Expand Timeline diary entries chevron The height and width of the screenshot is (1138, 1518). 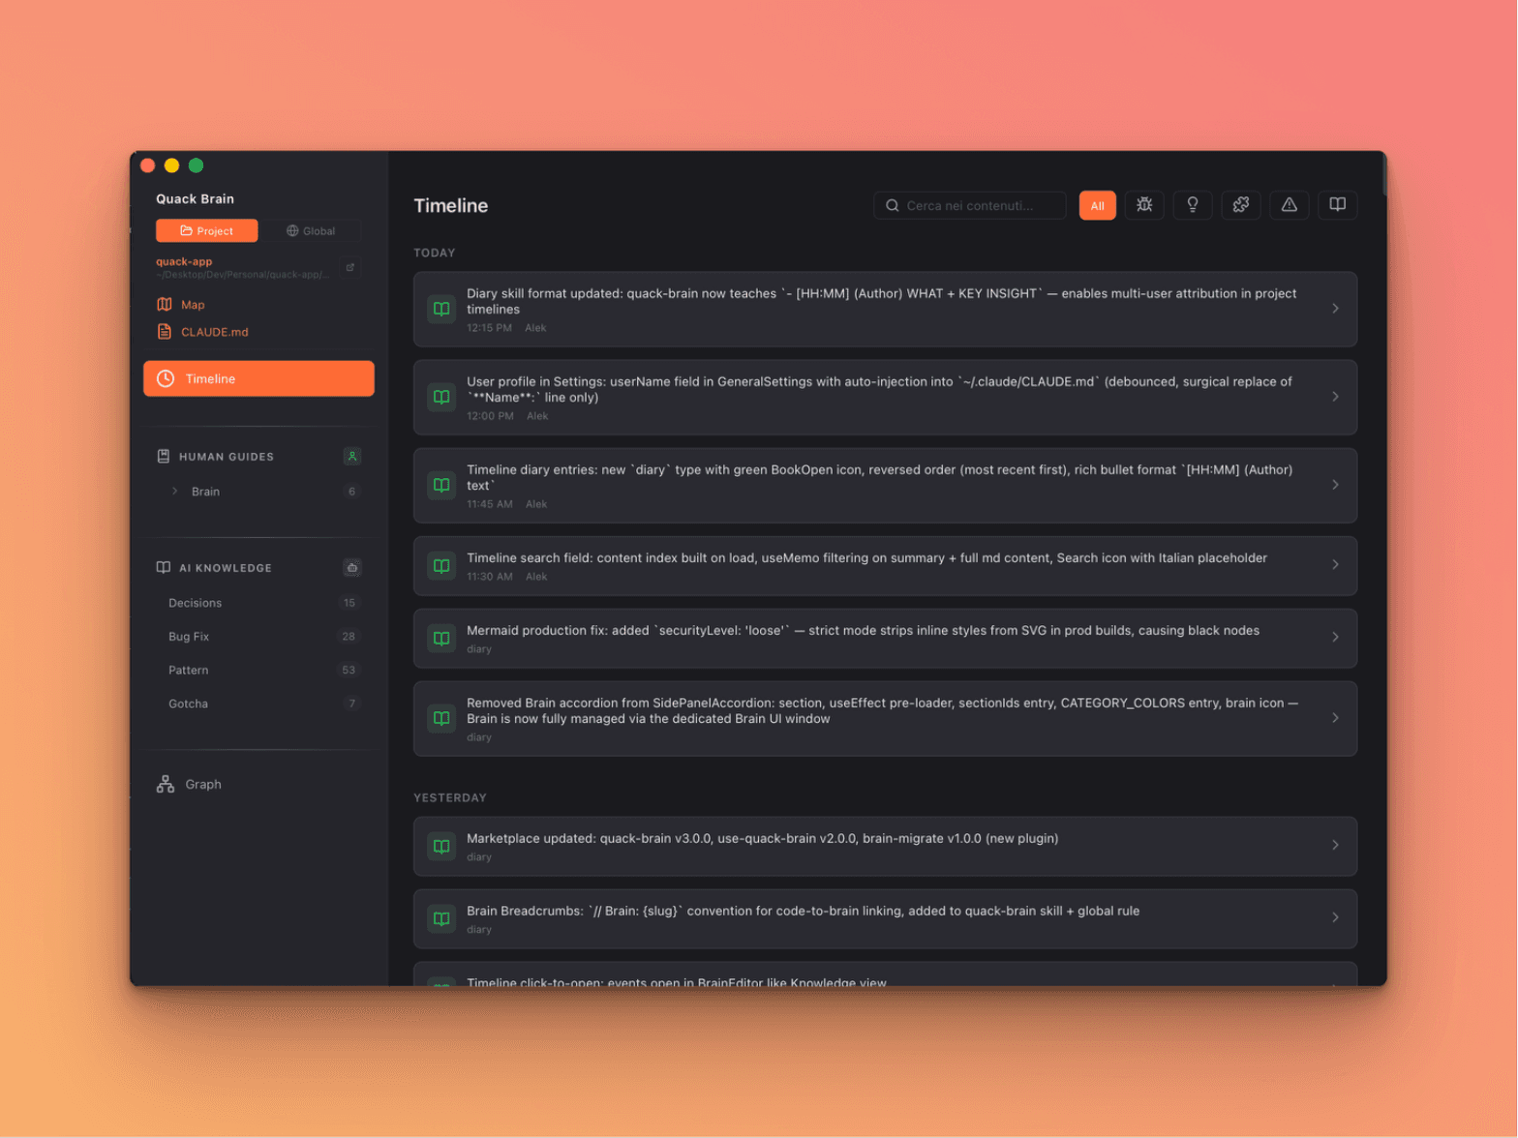pos(1335,485)
